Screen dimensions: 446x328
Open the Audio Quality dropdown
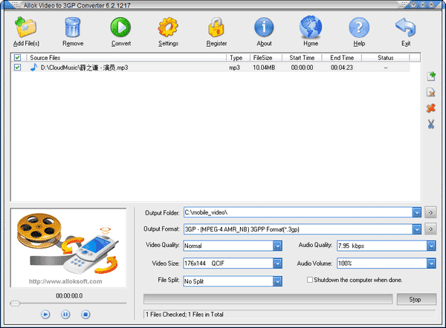tap(431, 246)
